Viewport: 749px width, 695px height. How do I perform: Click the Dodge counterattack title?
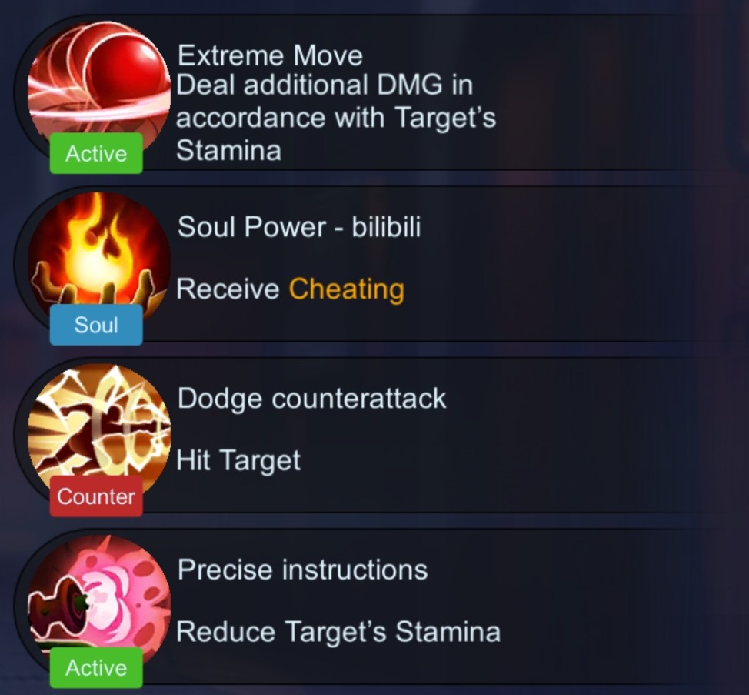[311, 398]
